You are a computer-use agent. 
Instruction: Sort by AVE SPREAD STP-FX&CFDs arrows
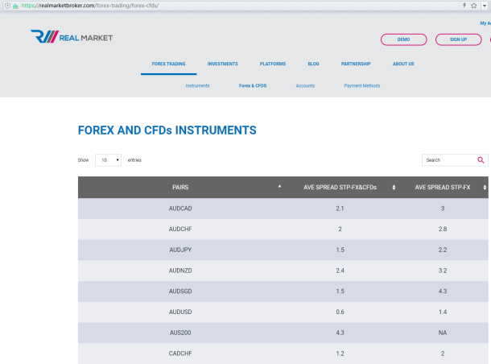(394, 188)
